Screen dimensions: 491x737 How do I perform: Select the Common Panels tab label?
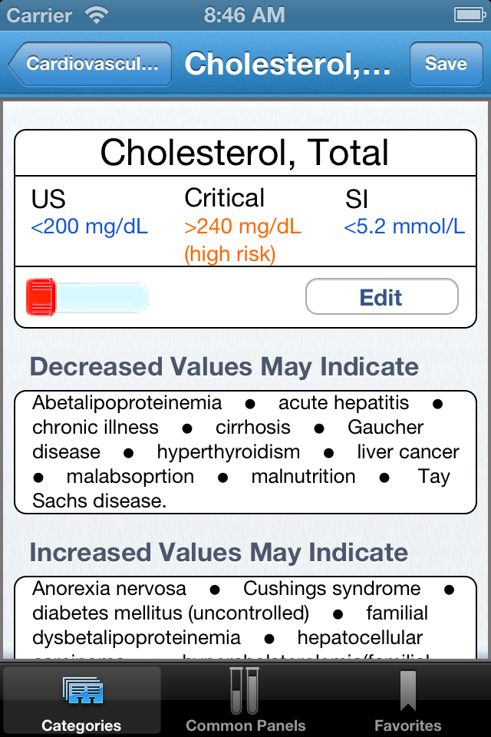pyautogui.click(x=245, y=725)
